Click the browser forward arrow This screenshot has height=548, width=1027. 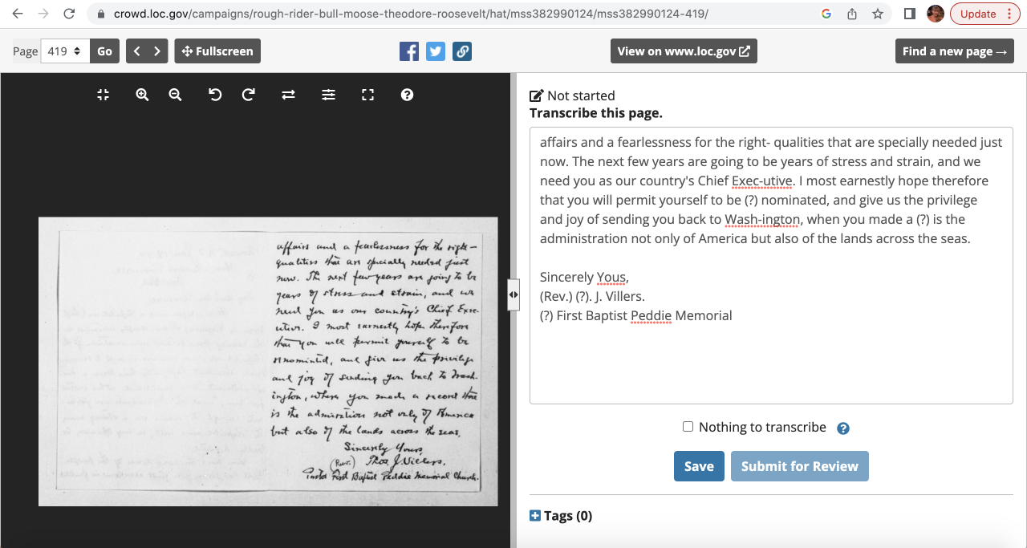[43, 14]
